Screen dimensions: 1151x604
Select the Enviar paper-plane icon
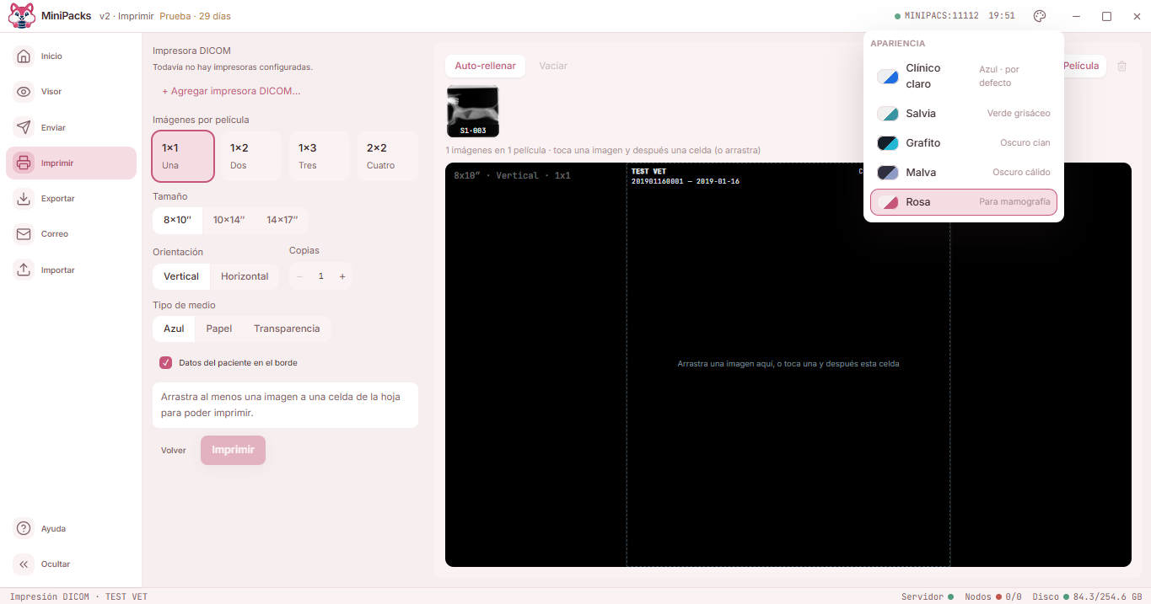tap(24, 127)
